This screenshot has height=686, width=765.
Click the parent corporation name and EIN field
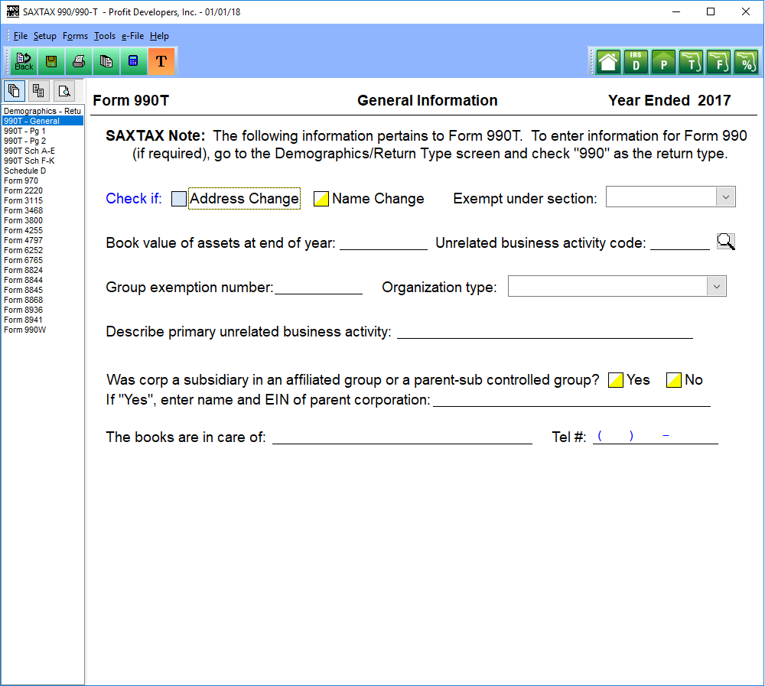click(571, 400)
